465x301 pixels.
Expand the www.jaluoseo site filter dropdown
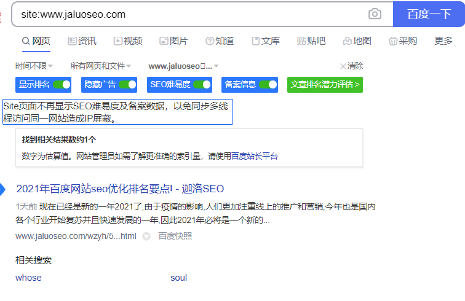point(183,66)
